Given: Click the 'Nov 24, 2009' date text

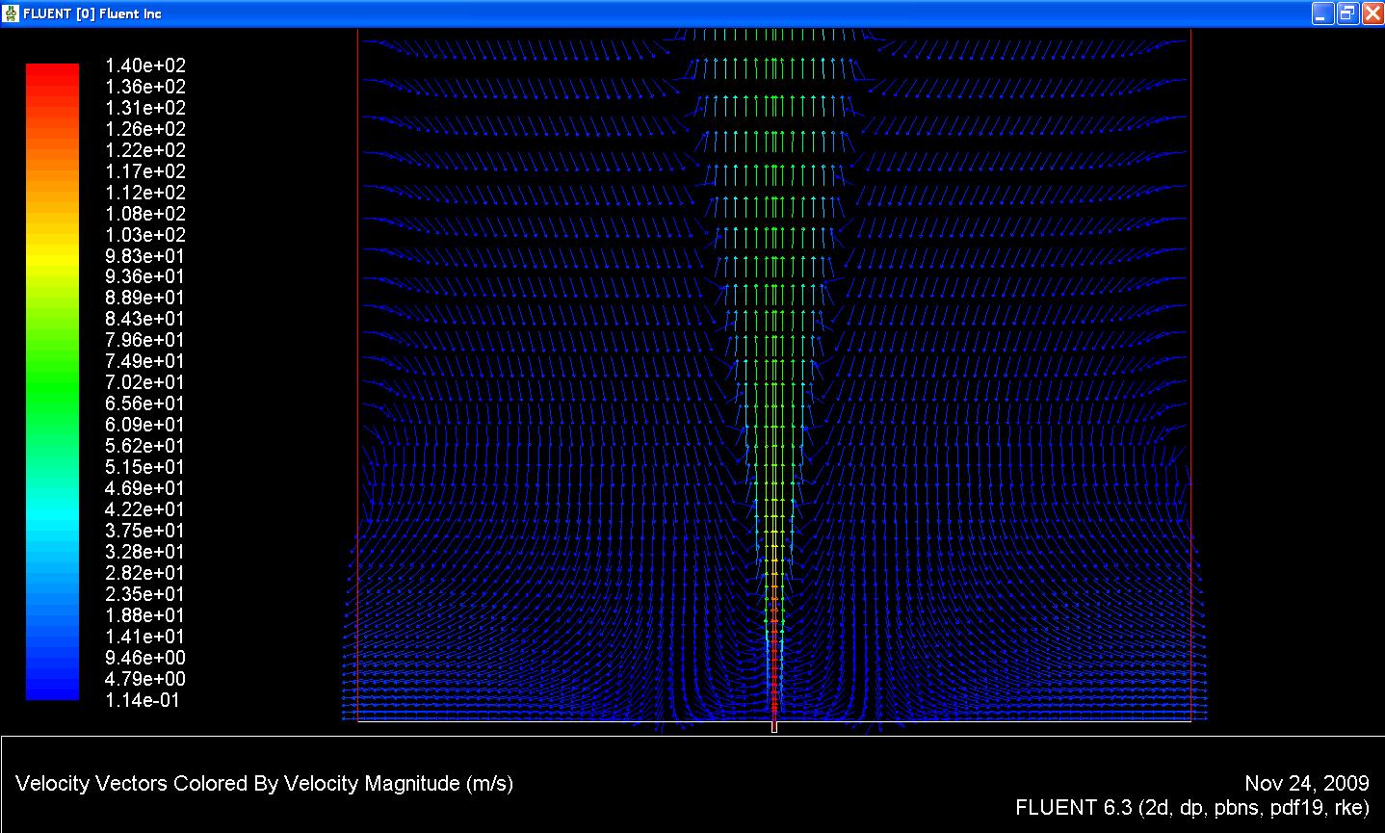Looking at the screenshot, I should pyautogui.click(x=1306, y=783).
